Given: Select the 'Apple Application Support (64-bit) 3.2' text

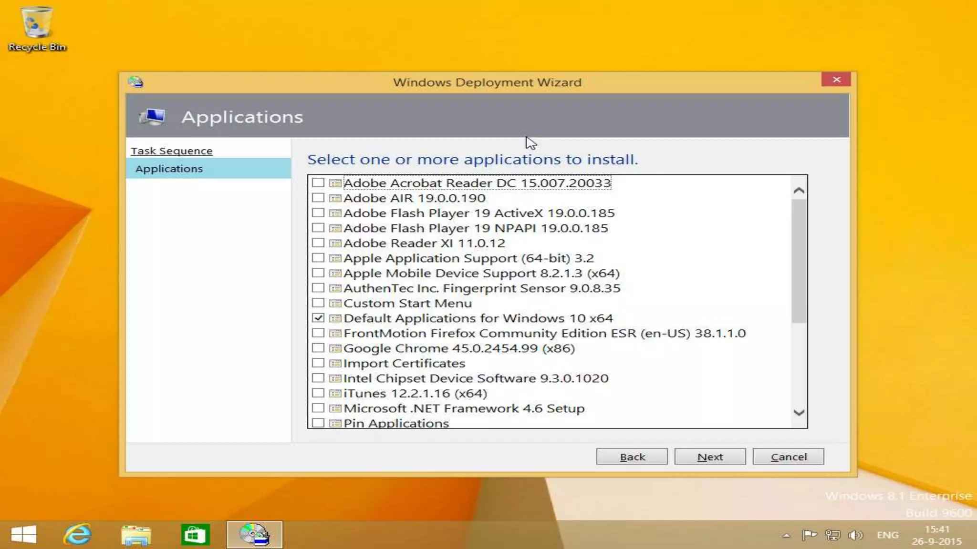Looking at the screenshot, I should tap(468, 258).
